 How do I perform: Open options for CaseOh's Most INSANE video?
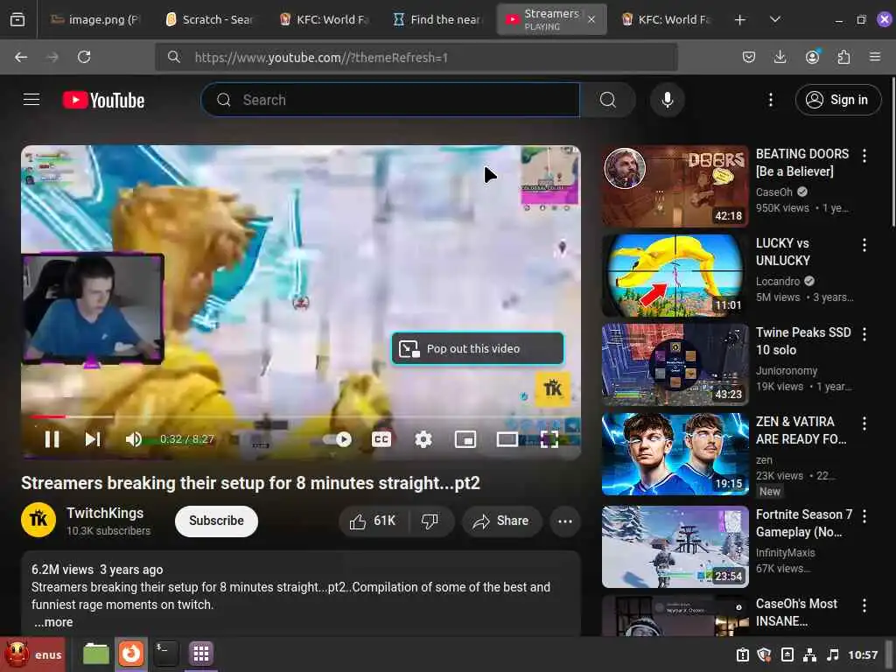pos(864,605)
